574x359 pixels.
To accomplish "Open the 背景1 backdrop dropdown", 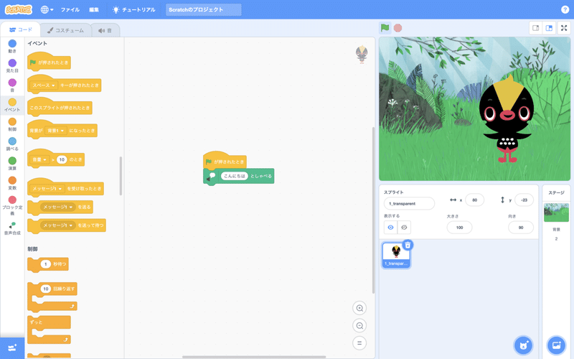I will click(x=56, y=131).
